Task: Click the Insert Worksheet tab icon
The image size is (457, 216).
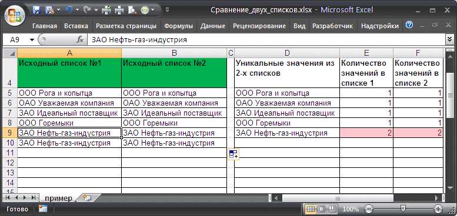Action: coord(87,198)
